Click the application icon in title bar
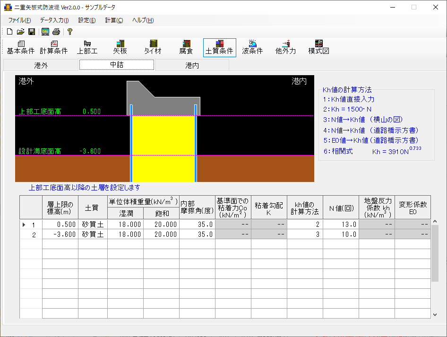Screen dimensions: 447x337 pyautogui.click(x=8, y=7)
